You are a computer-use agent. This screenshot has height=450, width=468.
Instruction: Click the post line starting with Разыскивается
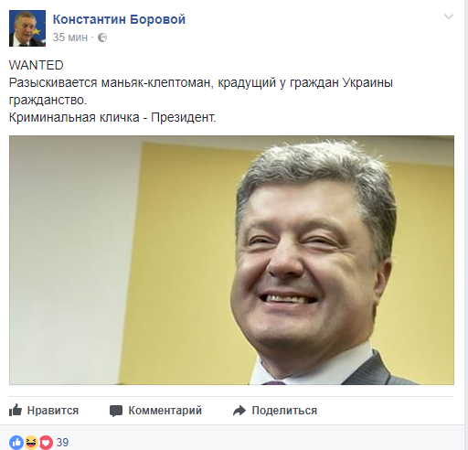click(201, 82)
